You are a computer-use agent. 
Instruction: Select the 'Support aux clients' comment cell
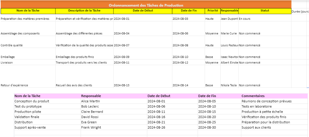coord(274,127)
